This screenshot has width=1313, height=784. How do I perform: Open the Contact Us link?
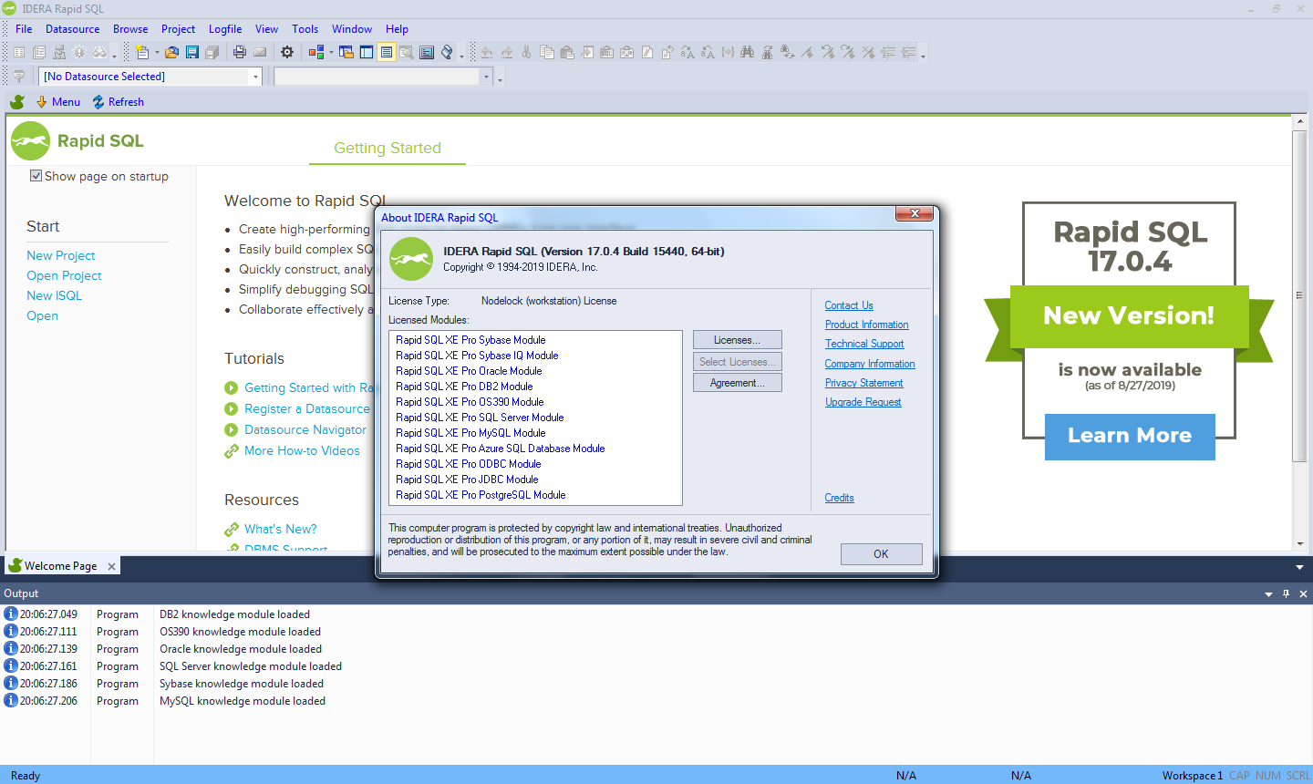(849, 305)
